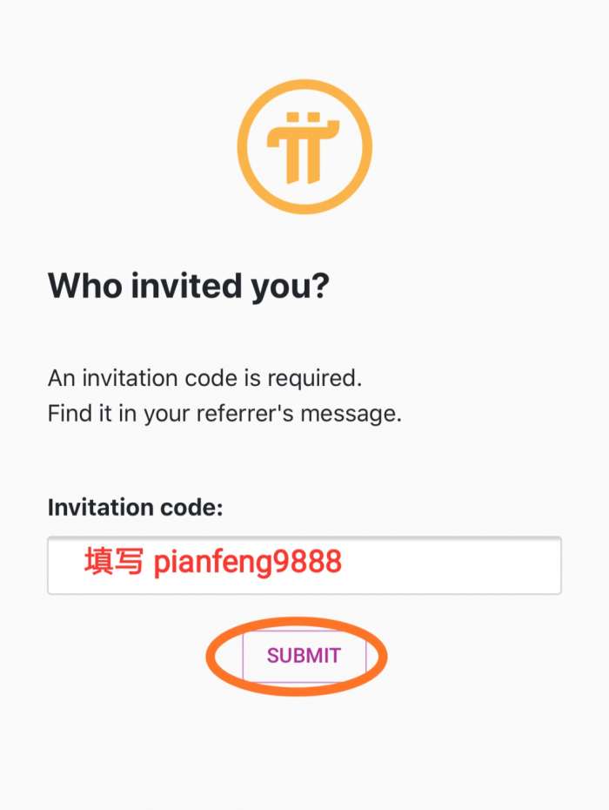The image size is (609, 810).
Task: Click the empty right end of the invitation code box
Action: [487, 566]
